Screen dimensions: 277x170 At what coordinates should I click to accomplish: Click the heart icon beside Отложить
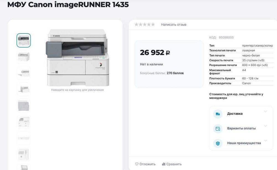[137, 164]
